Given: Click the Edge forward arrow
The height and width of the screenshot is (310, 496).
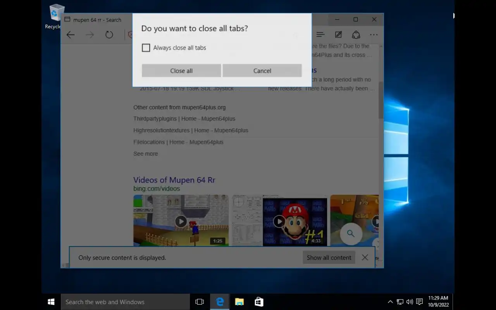Looking at the screenshot, I should (x=90, y=35).
